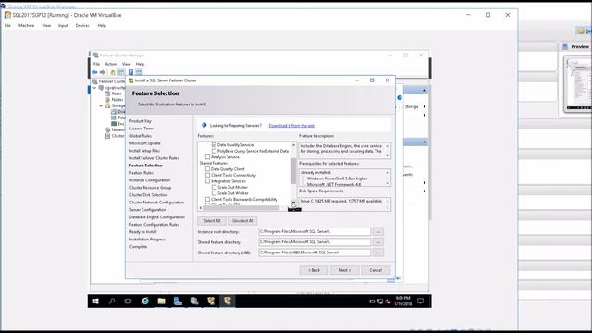592x333 pixels.
Task: Click the first SQL Server setup taskbar icon
Action: [211, 301]
